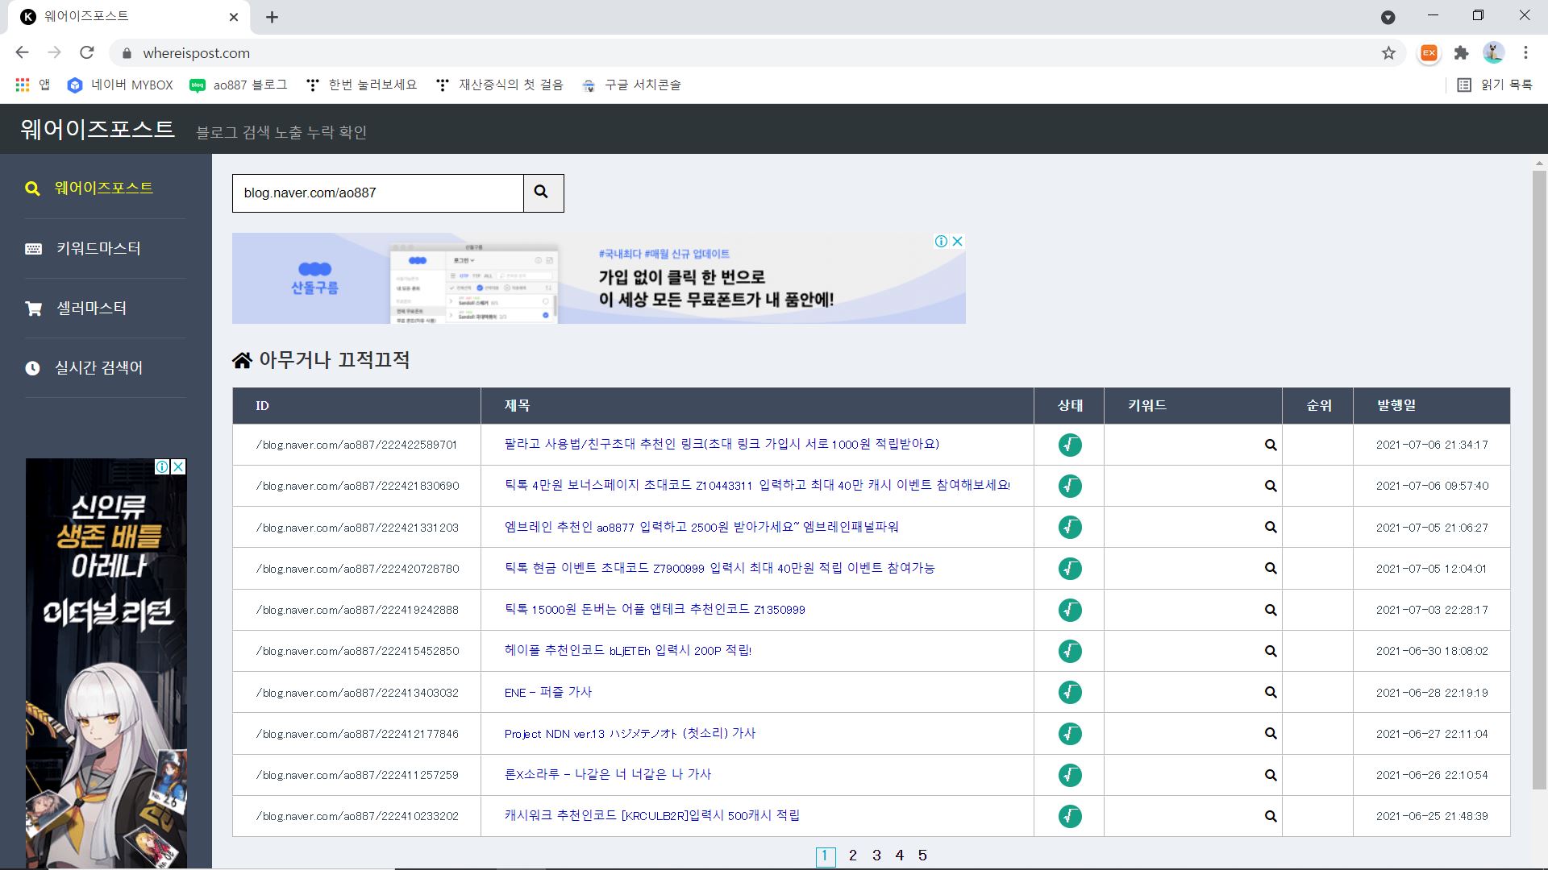Screen dimensions: 1548x870
Task: Click the status icon for the 헤이폴 추천인코드 post
Action: pyautogui.click(x=1070, y=651)
